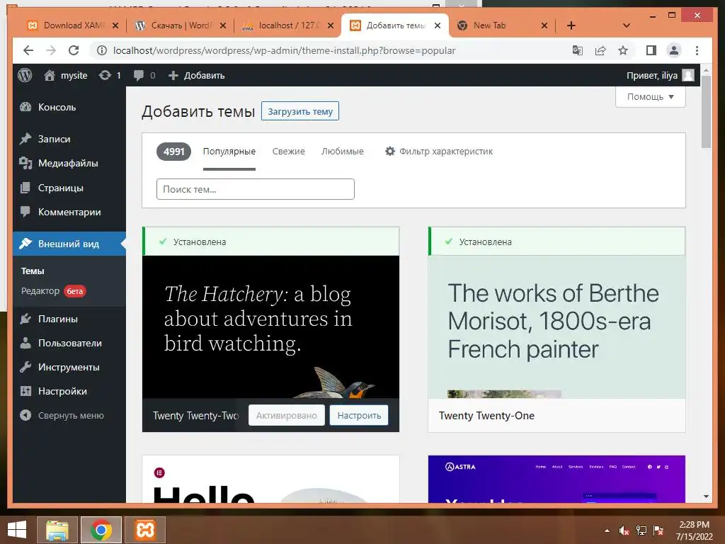Click the Twenty Twenty-One theme name
725x544 pixels.
(486, 415)
